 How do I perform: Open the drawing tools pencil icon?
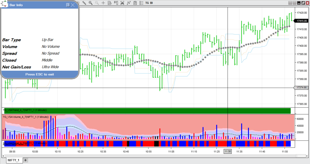point(84,3)
